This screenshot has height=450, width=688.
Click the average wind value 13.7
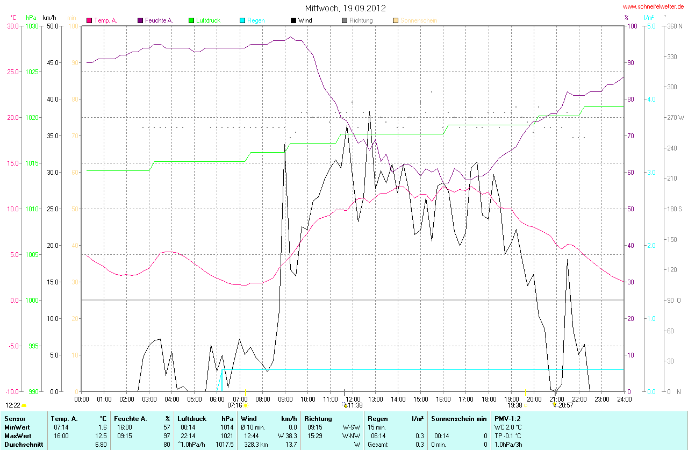[x=291, y=445]
